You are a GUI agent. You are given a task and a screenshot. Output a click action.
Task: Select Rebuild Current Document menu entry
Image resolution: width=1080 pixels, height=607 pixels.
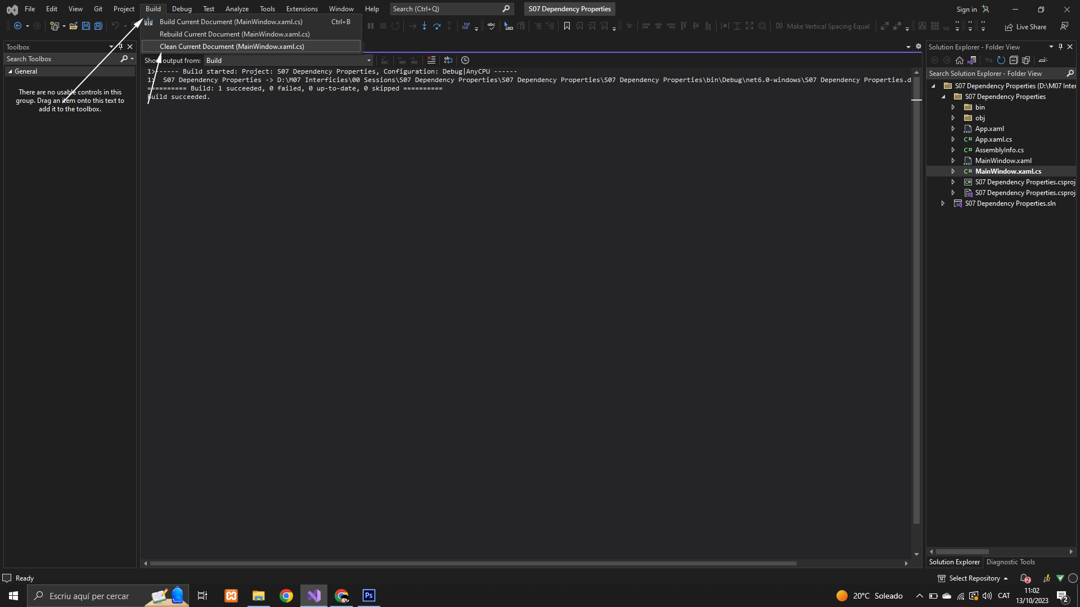click(235, 34)
